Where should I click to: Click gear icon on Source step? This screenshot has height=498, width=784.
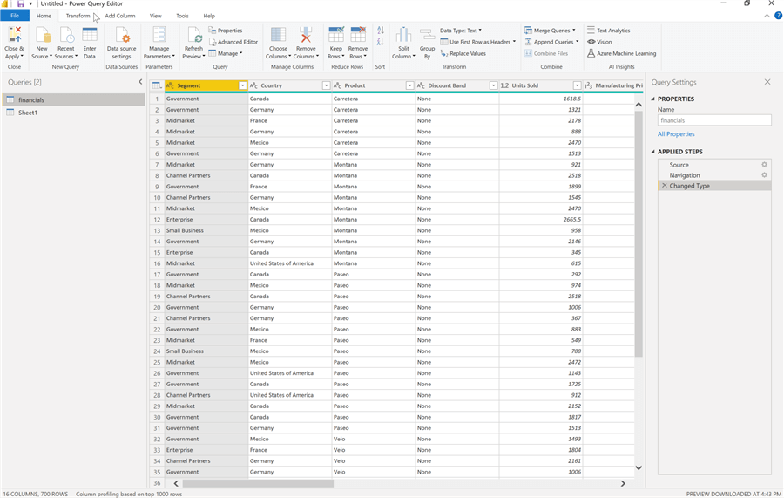764,165
